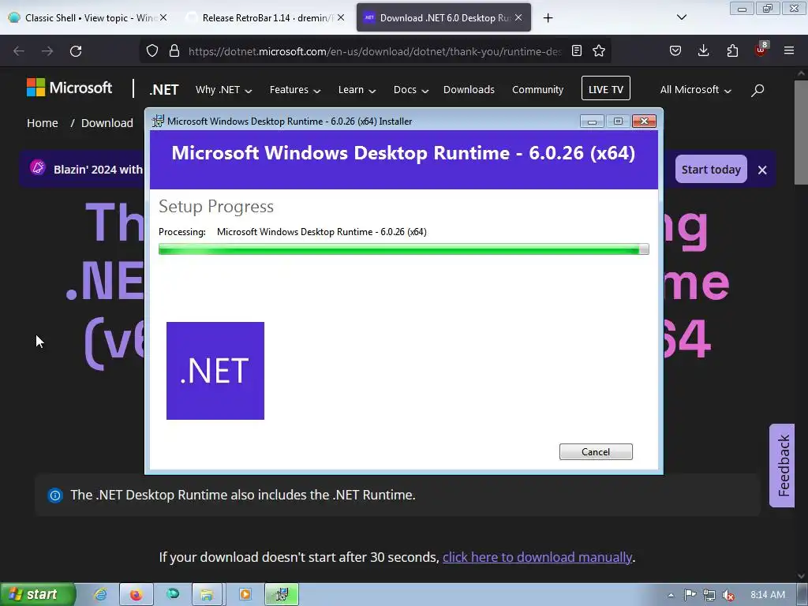Open the Feedback side tab
Screen dimensions: 808x606
tap(782, 466)
